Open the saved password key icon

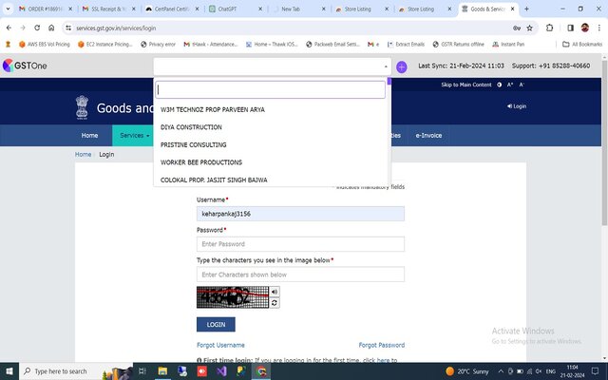tap(517, 28)
